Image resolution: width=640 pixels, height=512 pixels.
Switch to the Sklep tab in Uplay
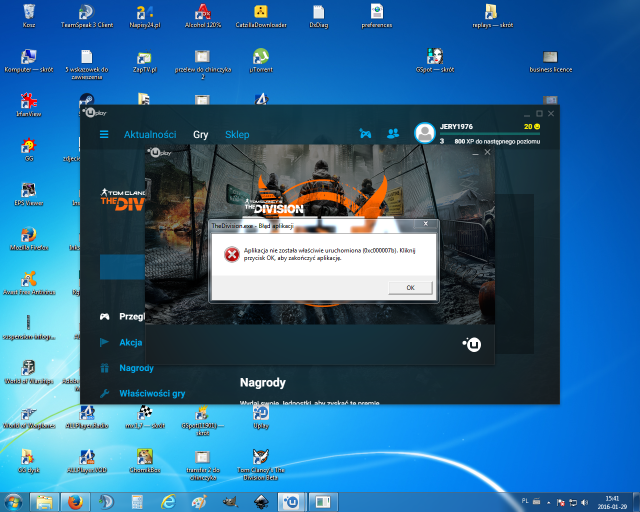(237, 134)
